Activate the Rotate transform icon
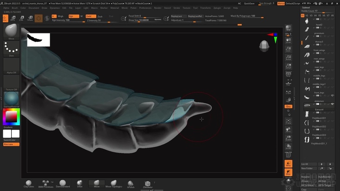This screenshot has height=191, width=340. [x=30, y=19]
